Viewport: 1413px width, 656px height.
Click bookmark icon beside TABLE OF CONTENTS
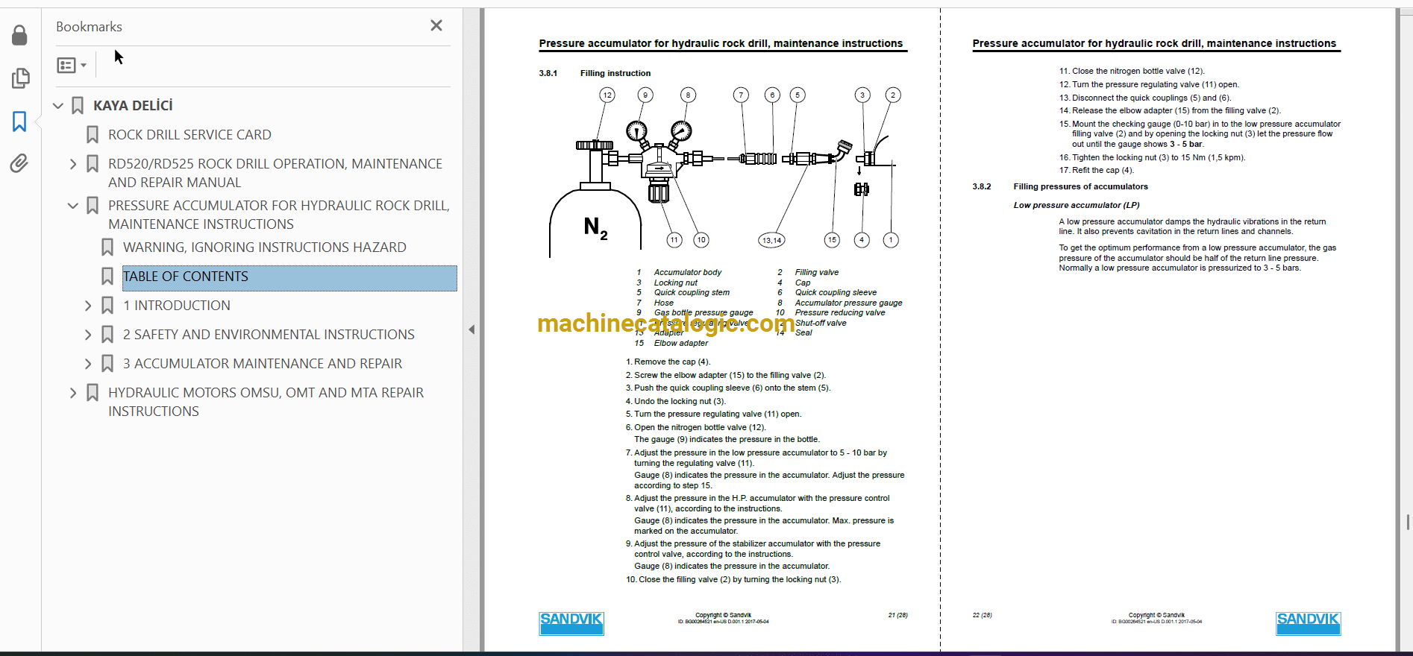[107, 277]
